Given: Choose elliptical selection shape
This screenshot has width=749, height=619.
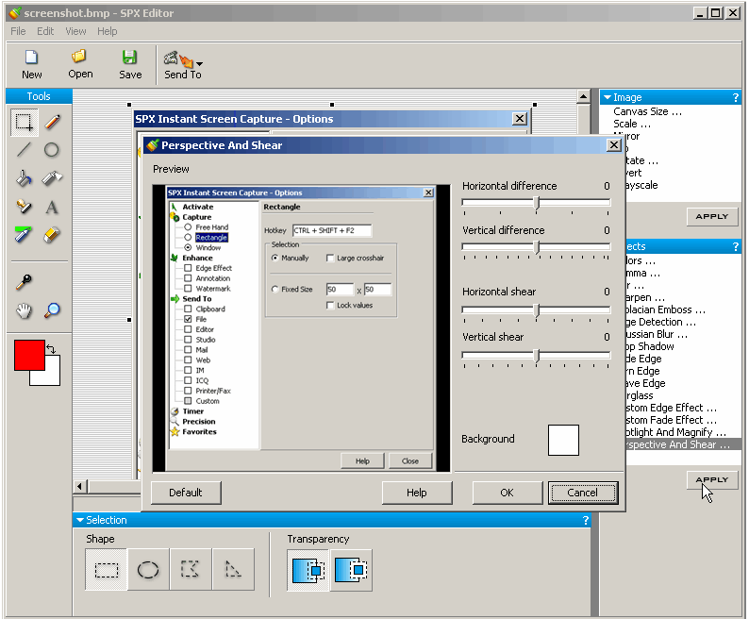Looking at the screenshot, I should [x=148, y=570].
